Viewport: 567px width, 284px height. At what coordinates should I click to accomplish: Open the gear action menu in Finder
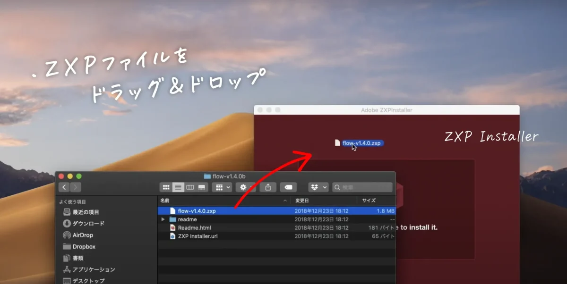click(246, 187)
